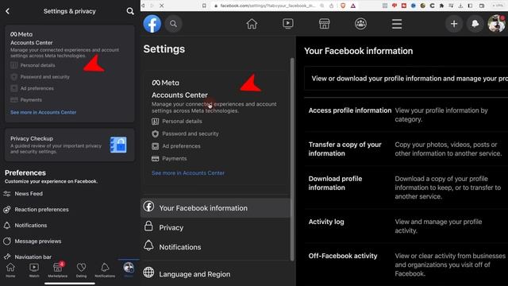Click the browser stop-loading X button
508x286 pixels.
[161, 6]
